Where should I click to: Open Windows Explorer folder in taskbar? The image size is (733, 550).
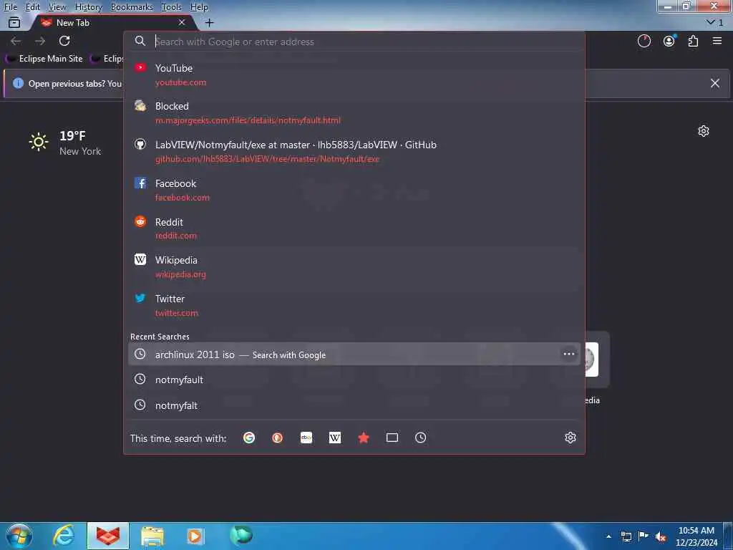pyautogui.click(x=152, y=536)
